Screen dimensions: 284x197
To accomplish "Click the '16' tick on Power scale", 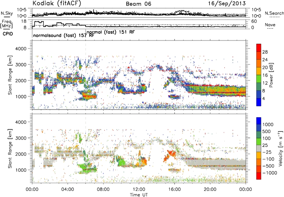I will point(265,75).
